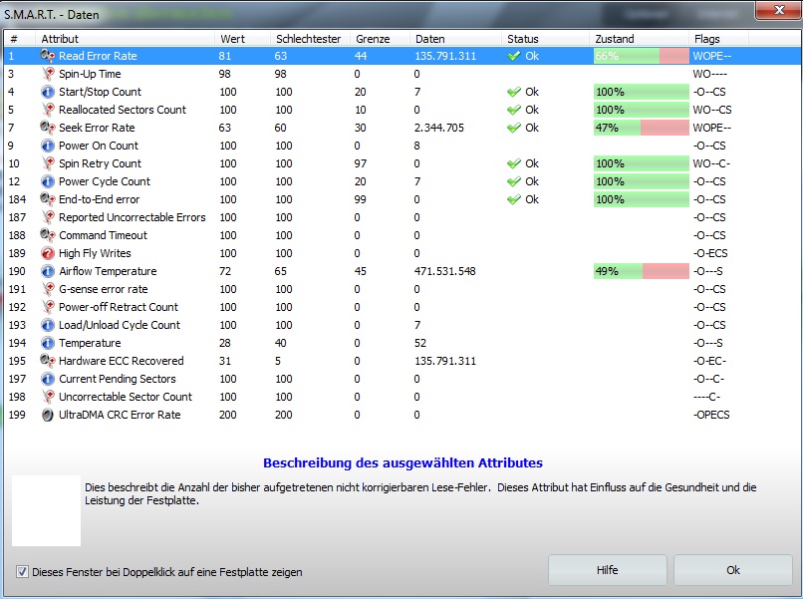Screen dimensions: 803x599
Task: Click the Command Timeout icon
Action: pyautogui.click(x=48, y=235)
